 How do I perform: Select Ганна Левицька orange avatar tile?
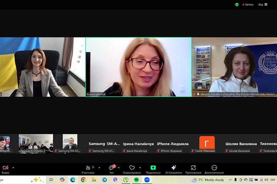coord(207,144)
